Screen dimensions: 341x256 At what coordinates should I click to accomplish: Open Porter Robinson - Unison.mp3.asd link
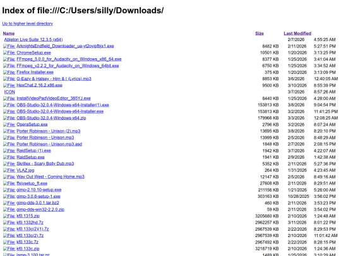point(49,144)
